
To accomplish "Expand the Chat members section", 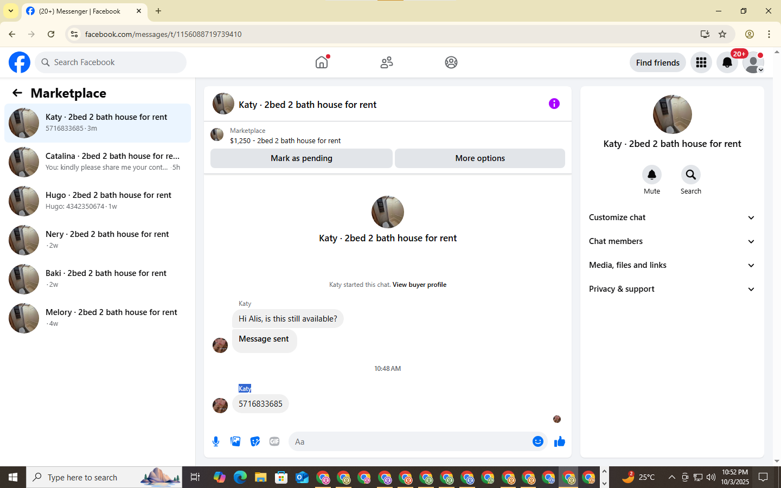I will point(672,241).
